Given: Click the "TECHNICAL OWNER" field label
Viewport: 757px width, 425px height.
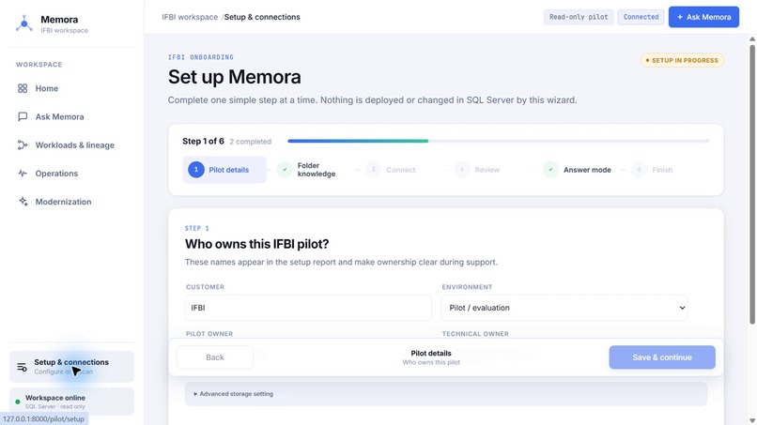Looking at the screenshot, I should tap(475, 334).
